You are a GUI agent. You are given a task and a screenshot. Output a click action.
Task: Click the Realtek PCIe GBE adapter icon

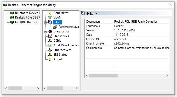[x=12, y=17]
